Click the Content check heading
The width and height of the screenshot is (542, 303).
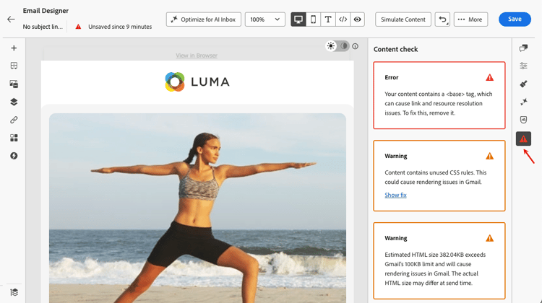395,49
